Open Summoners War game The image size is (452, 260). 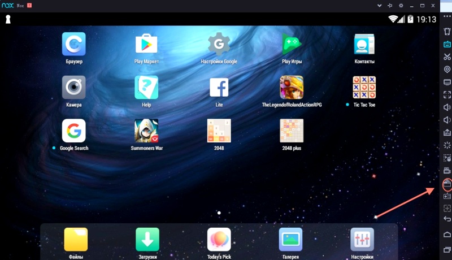pyautogui.click(x=146, y=131)
